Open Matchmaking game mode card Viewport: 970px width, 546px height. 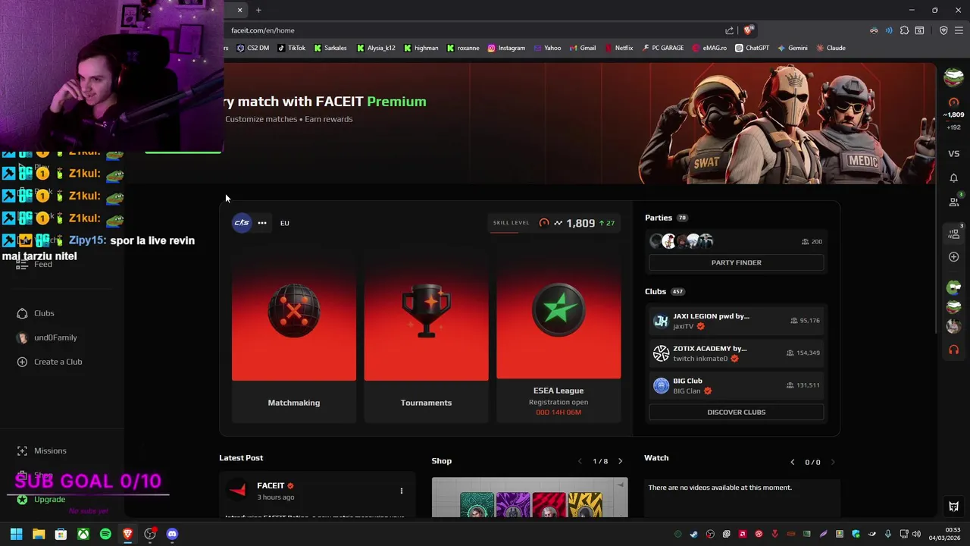point(294,334)
